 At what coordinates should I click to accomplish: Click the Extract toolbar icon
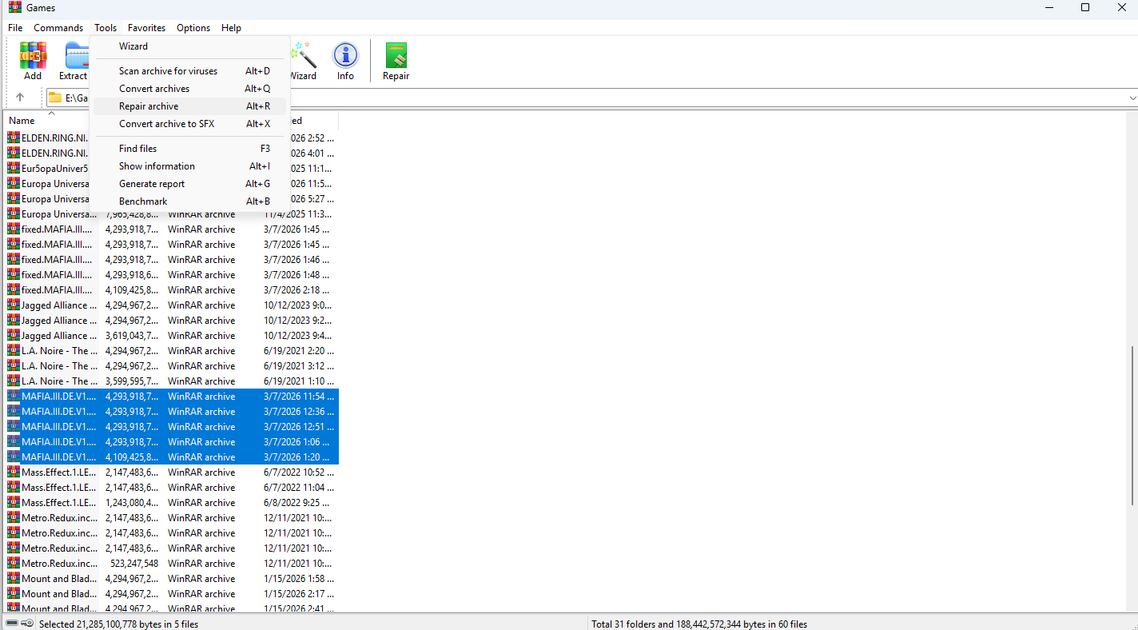point(78,56)
